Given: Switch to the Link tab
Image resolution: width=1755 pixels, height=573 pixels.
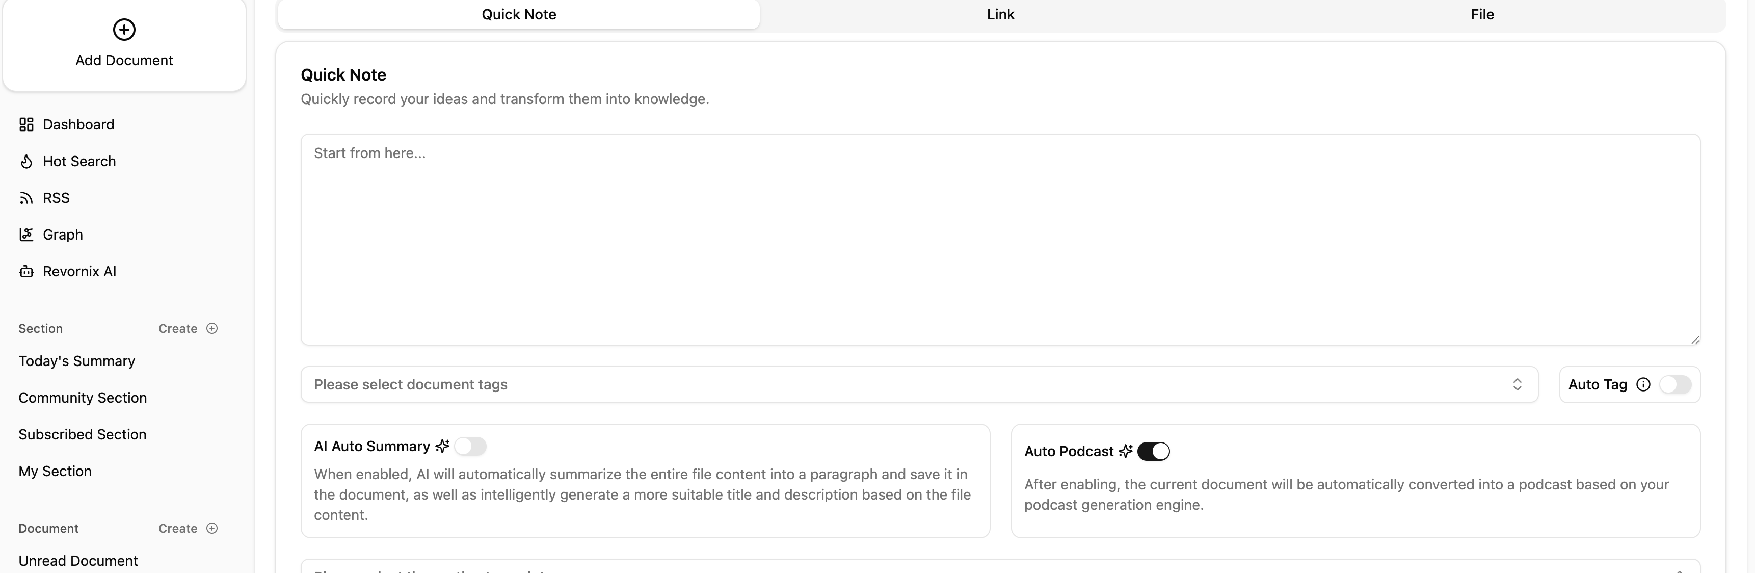Looking at the screenshot, I should pos(1000,14).
